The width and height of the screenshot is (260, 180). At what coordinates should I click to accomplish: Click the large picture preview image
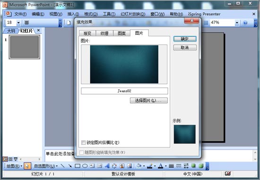pos(124,64)
